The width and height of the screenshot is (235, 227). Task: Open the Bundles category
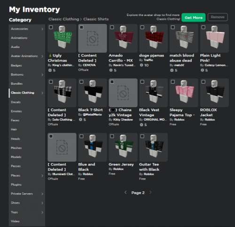(x=27, y=84)
